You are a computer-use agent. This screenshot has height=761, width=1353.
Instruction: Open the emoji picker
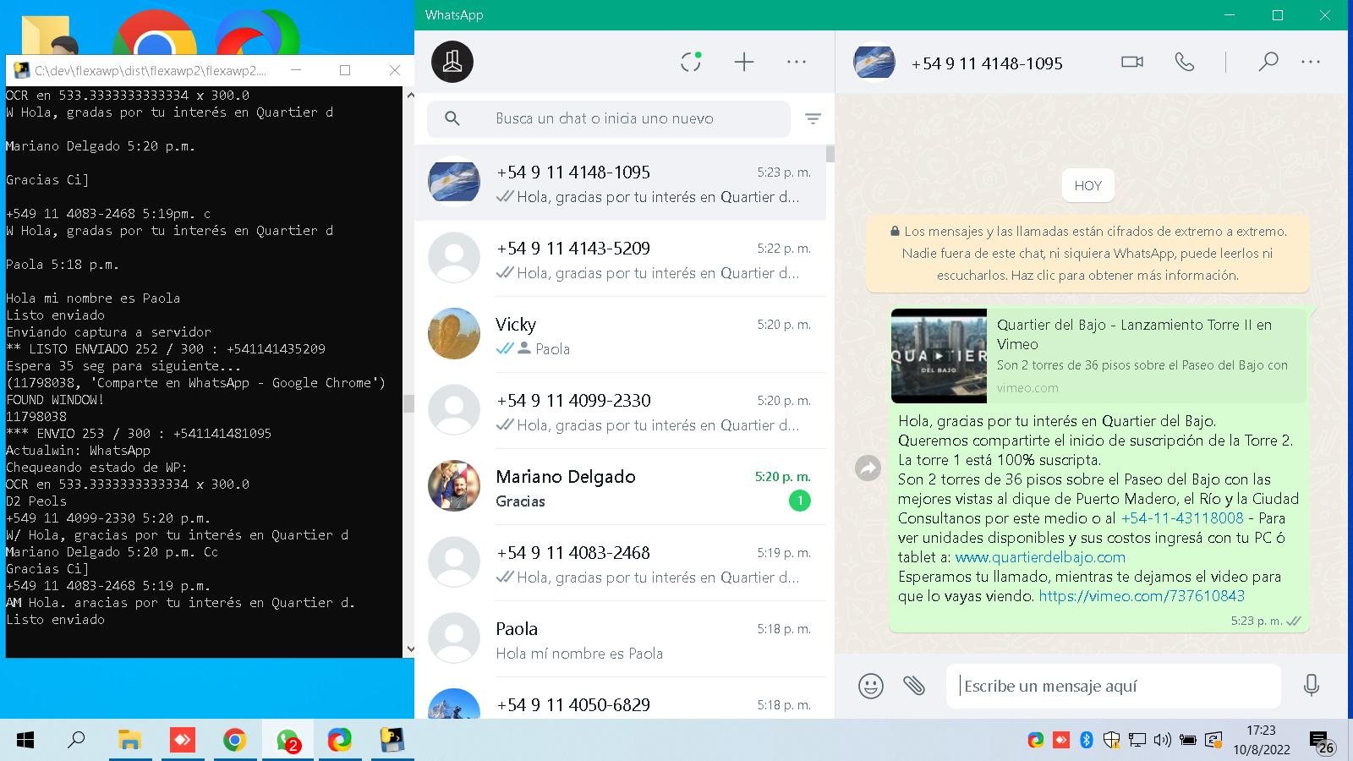pyautogui.click(x=870, y=686)
